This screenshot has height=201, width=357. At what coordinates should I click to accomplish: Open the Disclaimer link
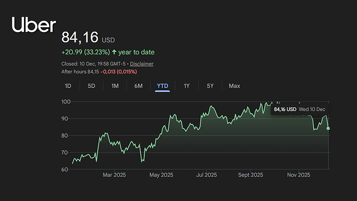(142, 64)
